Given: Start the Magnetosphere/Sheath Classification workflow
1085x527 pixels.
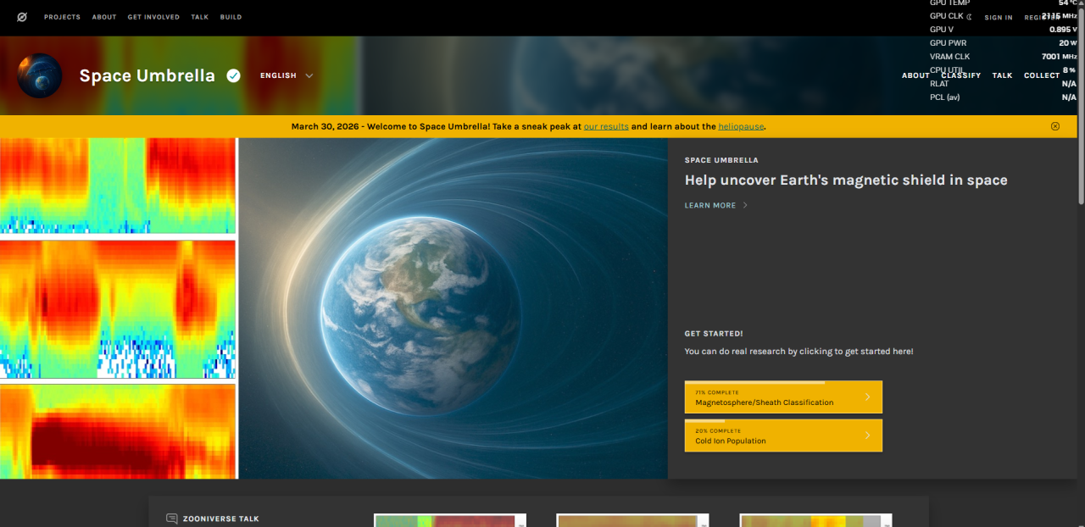Looking at the screenshot, I should (783, 397).
